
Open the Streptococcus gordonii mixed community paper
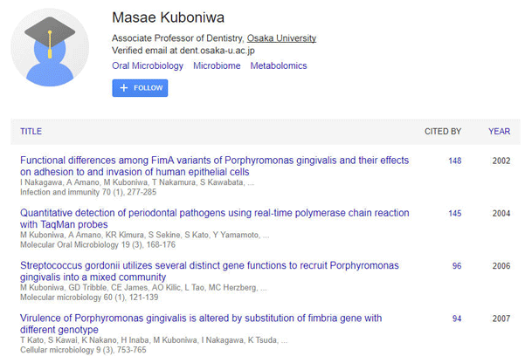click(x=210, y=271)
